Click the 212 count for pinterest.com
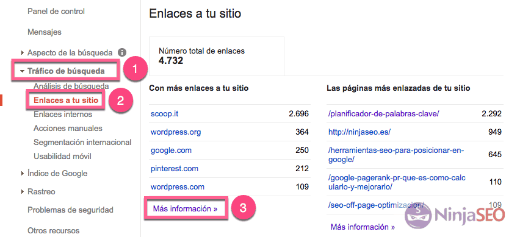Screen dimensions: 531x237 (302, 168)
